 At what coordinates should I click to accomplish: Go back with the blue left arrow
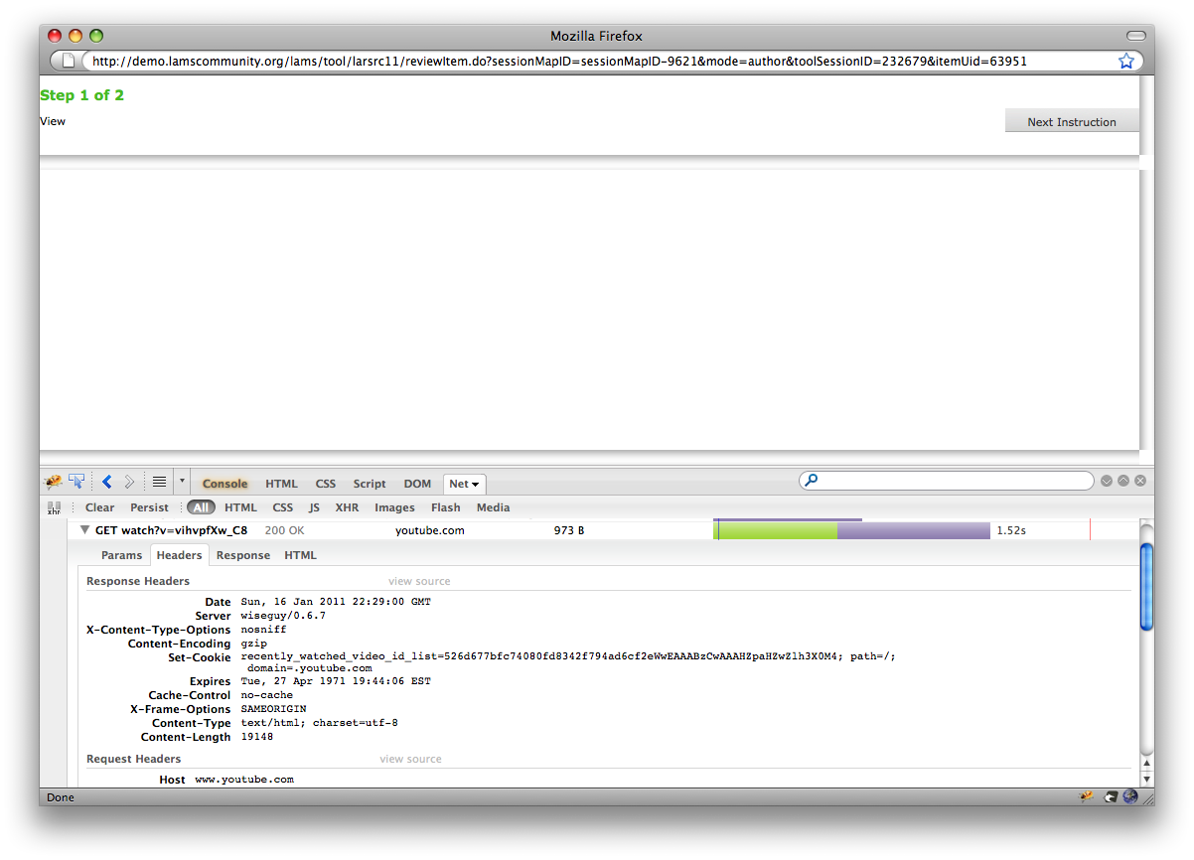click(x=106, y=483)
